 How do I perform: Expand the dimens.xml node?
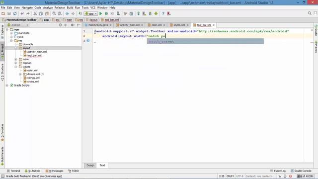point(20,74)
